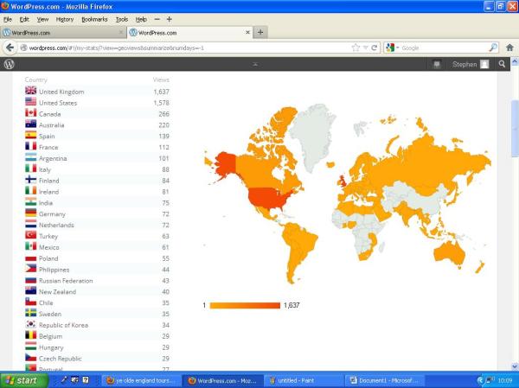Viewport: 519px width, 388px height.
Task: Click Stephen's avatar image
Action: tap(484, 64)
